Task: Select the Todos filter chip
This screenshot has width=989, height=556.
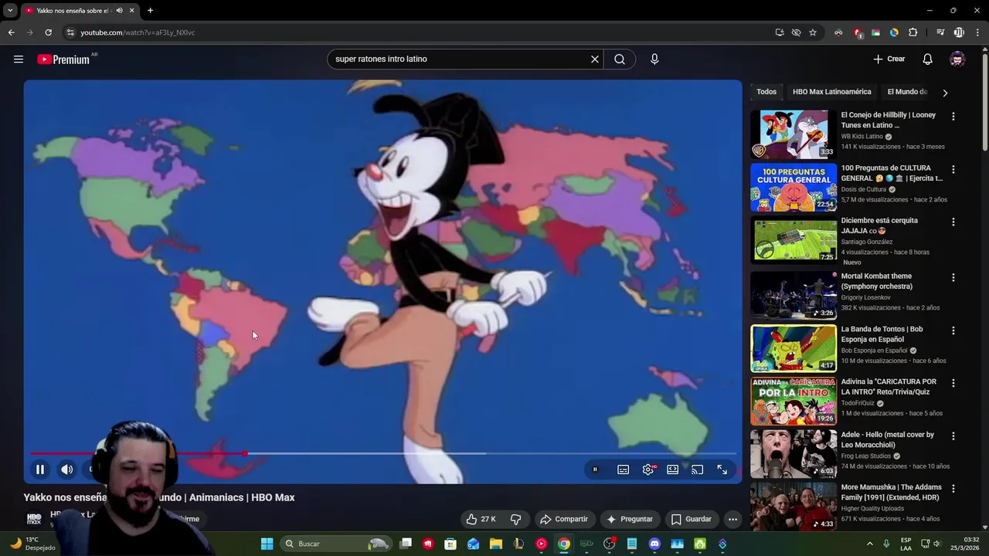Action: [x=766, y=92]
